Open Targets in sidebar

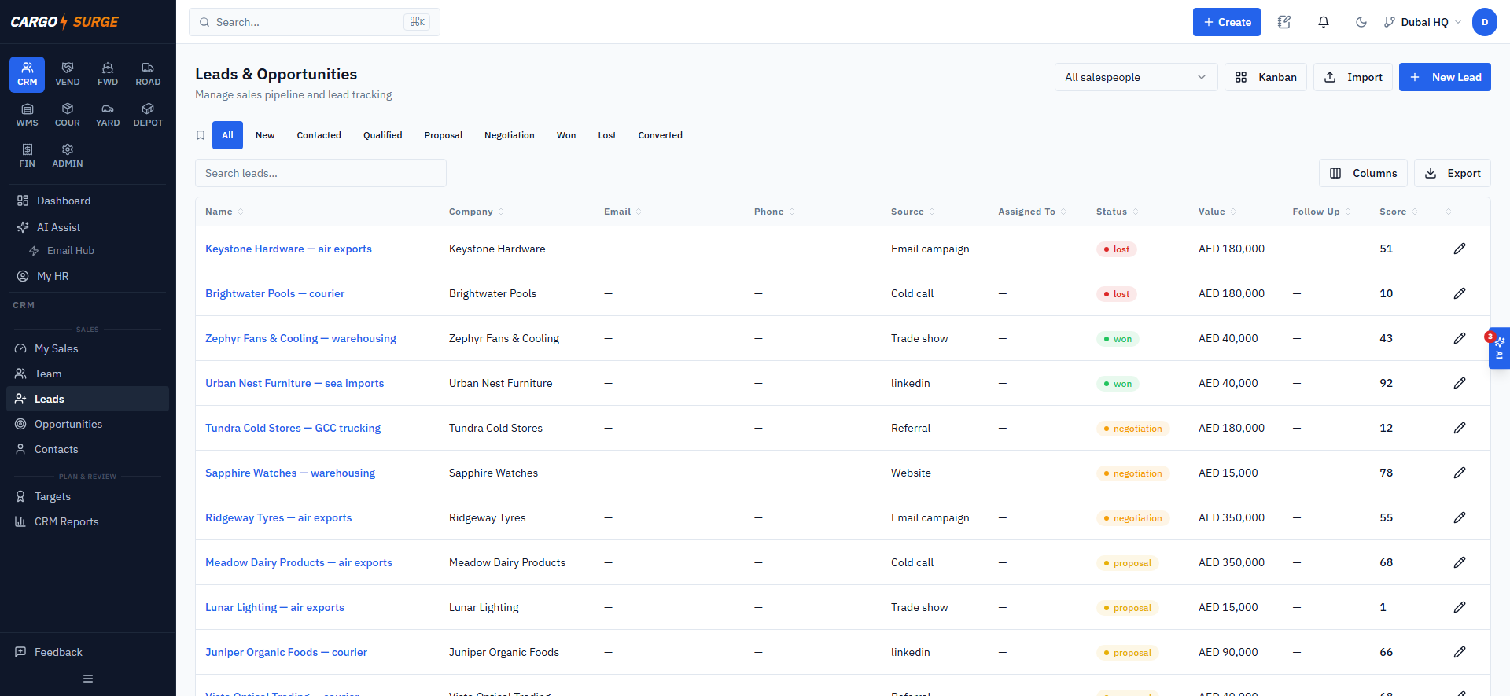tap(87, 496)
